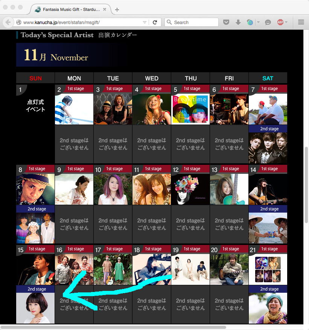
Task: Click the globe extension icon
Action: pos(250,22)
